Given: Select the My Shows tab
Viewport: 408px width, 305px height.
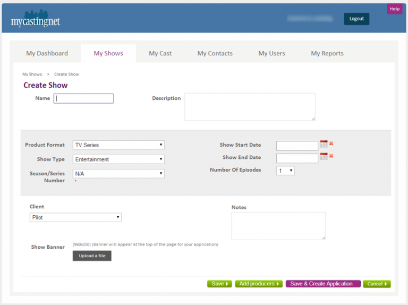Looking at the screenshot, I should pyautogui.click(x=108, y=53).
